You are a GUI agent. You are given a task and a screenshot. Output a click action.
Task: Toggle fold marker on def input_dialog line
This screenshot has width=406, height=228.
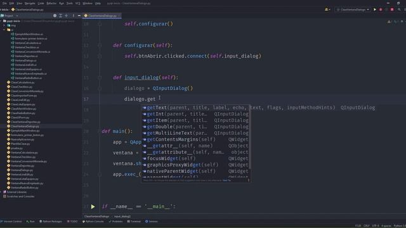point(100,77)
